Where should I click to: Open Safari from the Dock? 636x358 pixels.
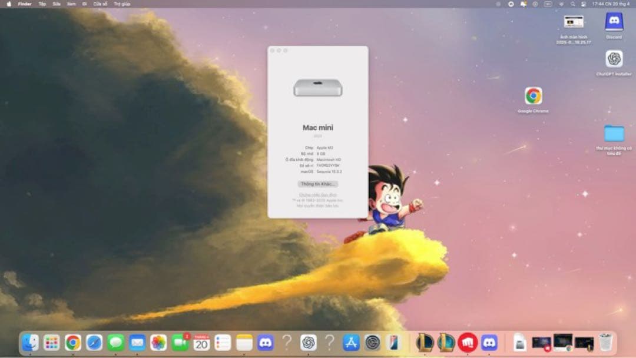[93, 344]
